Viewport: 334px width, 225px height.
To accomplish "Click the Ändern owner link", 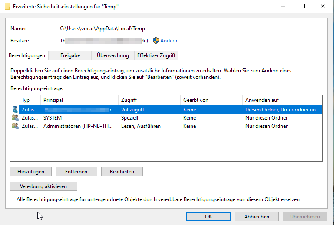I will click(169, 41).
